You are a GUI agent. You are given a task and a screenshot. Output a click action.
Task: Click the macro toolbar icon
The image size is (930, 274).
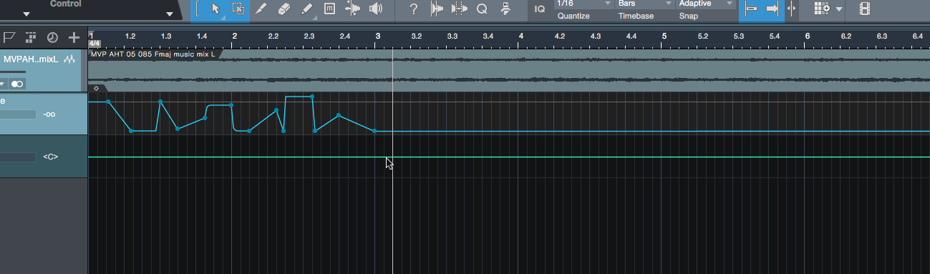[505, 9]
